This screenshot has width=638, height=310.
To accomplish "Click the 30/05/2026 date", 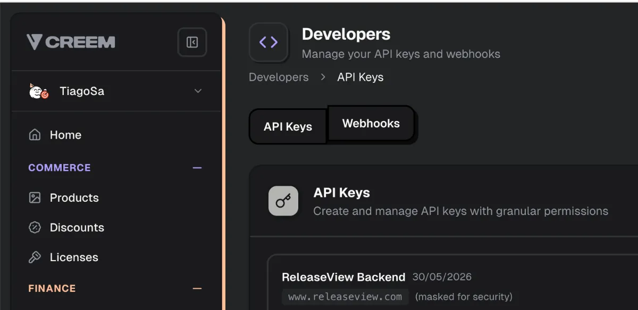I will tap(442, 277).
